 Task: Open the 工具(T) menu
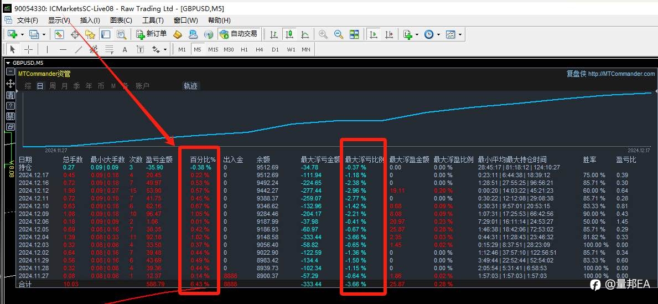click(153, 20)
